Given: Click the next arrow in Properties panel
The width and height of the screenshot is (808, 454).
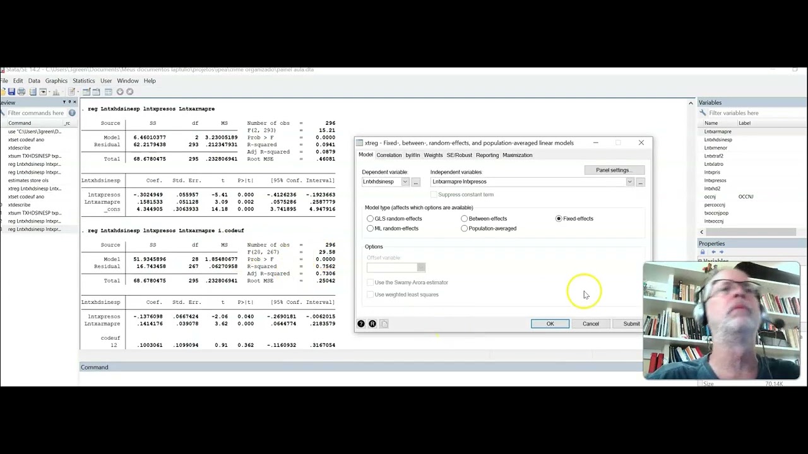Looking at the screenshot, I should pos(722,252).
